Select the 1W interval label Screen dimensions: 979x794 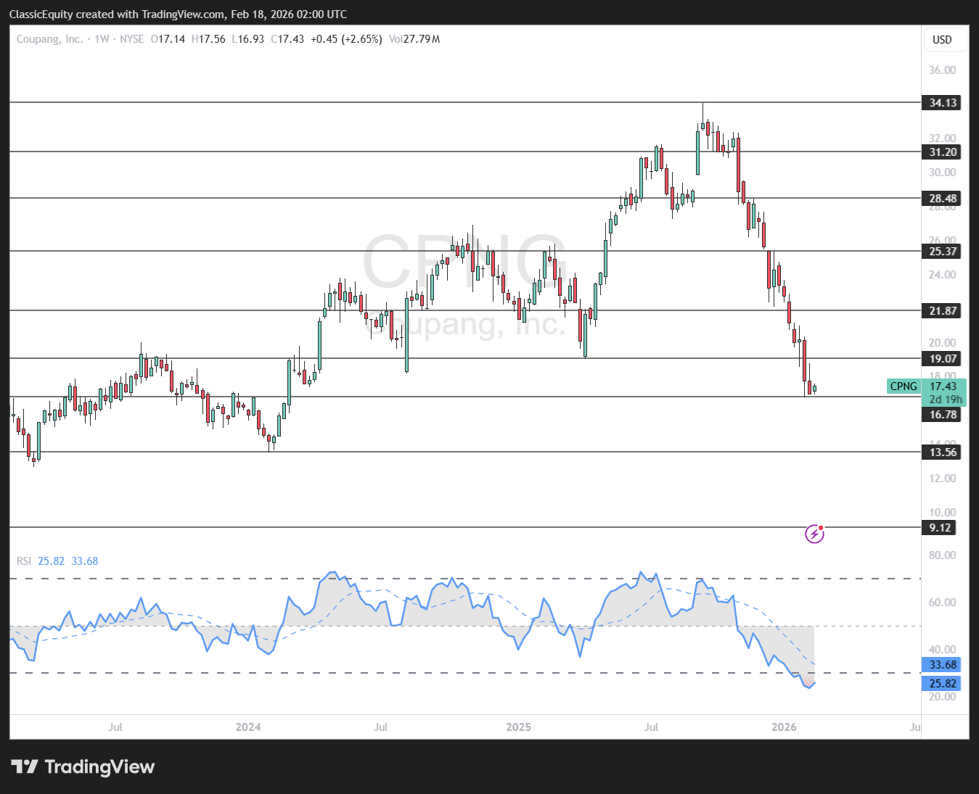coord(102,39)
